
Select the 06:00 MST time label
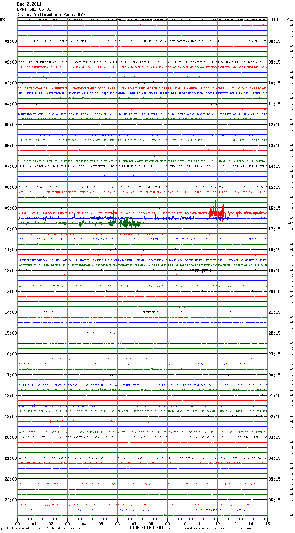(x=10, y=146)
